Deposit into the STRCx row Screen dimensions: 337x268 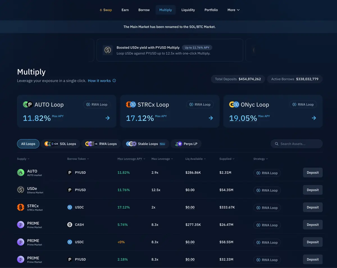pos(313,207)
